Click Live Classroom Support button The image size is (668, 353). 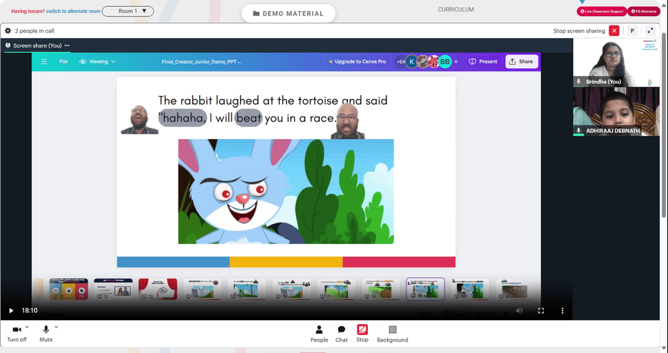click(602, 11)
